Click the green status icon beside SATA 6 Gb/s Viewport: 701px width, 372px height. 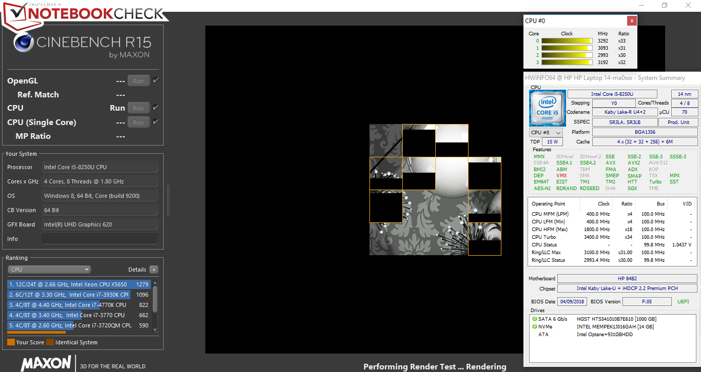coord(535,319)
